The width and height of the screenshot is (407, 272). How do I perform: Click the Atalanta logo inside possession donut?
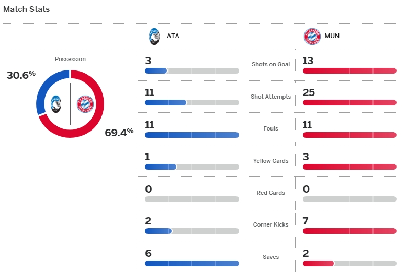pos(56,104)
